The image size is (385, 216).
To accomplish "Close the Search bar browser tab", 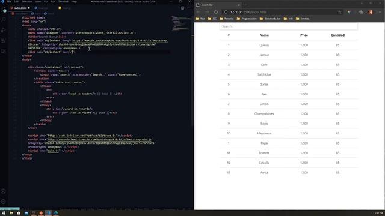I will 239,5.
